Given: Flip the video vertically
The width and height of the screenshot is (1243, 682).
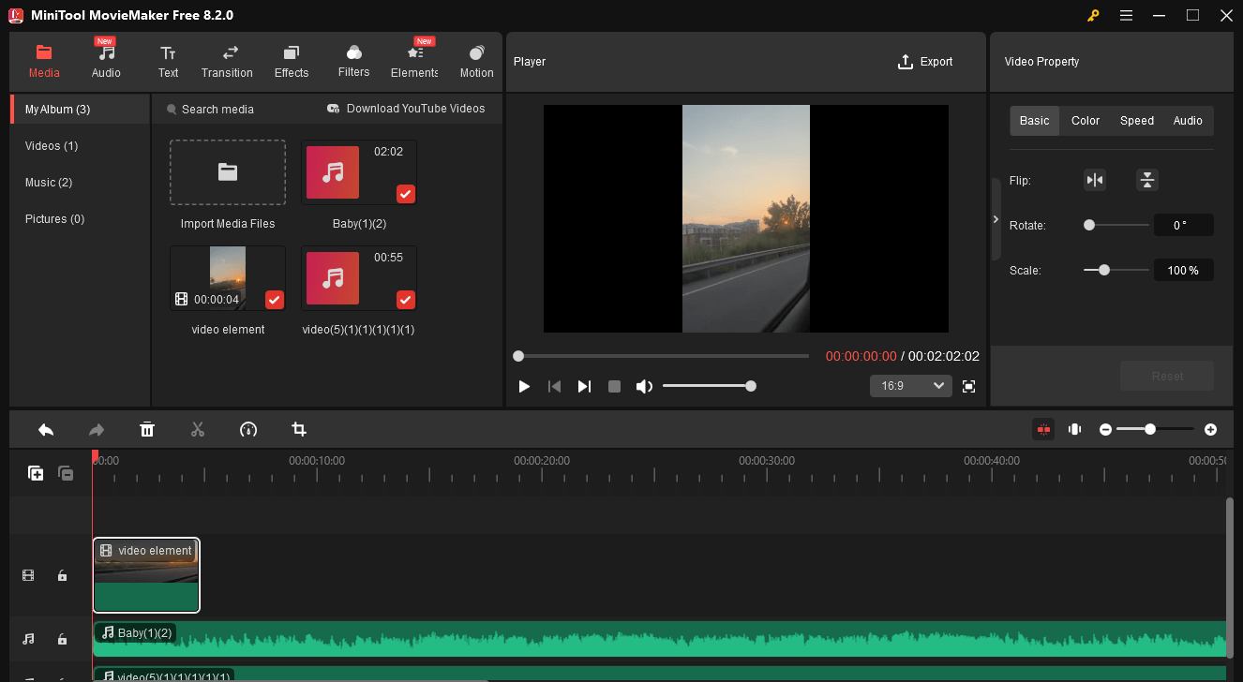Looking at the screenshot, I should [x=1147, y=180].
